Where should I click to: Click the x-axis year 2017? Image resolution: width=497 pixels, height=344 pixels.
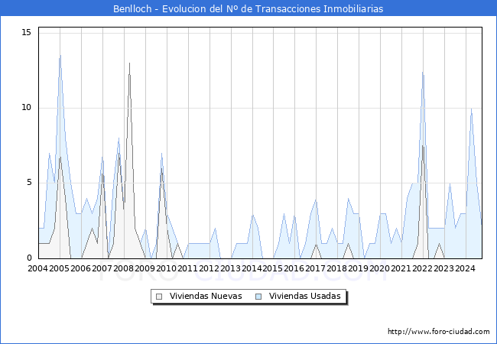coord(315,268)
